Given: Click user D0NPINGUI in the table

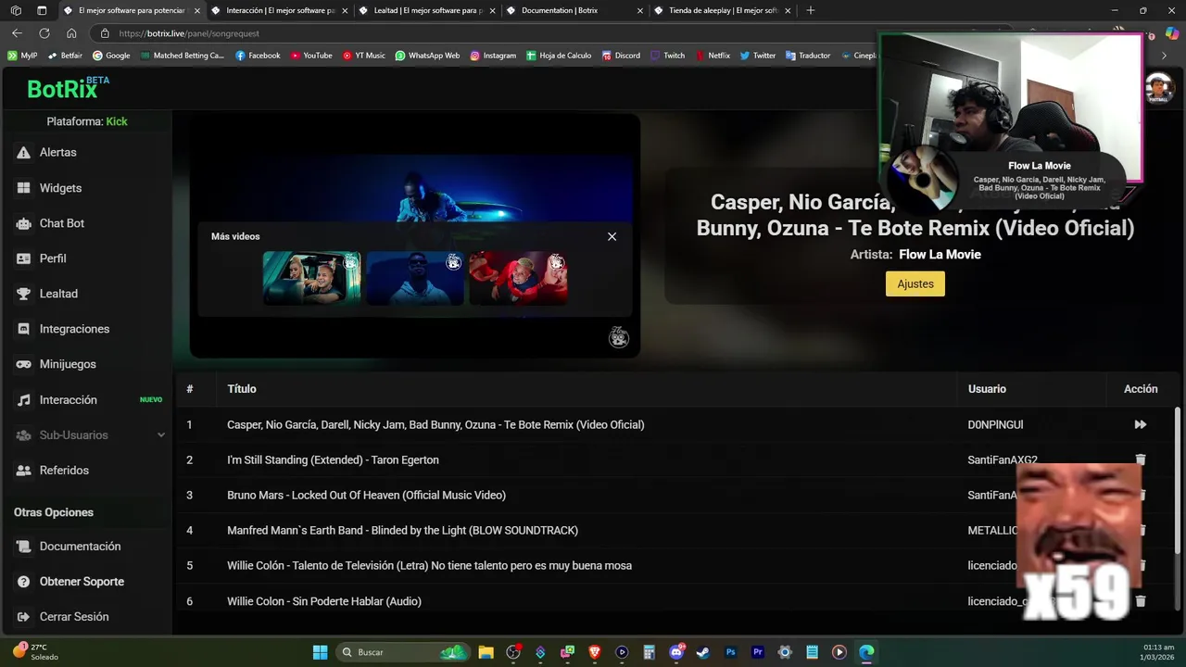Looking at the screenshot, I should pyautogui.click(x=995, y=424).
